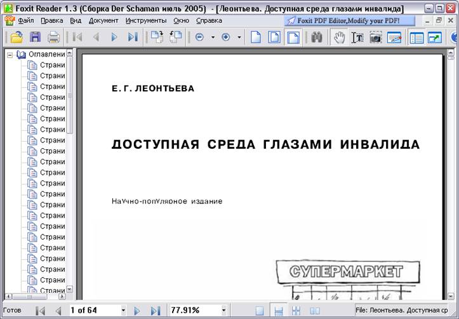This screenshot has height=319, width=459.
Task: Toggle full screen view icon
Action: coord(435,37)
